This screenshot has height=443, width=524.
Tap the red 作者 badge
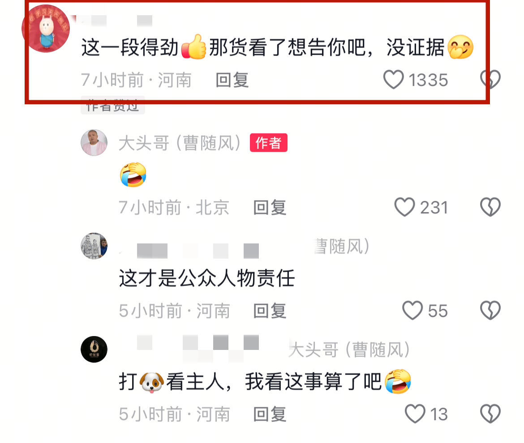[x=269, y=143]
